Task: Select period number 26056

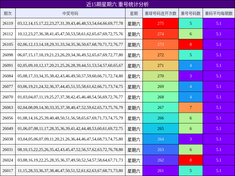Action: pyautogui.click(x=8, y=118)
